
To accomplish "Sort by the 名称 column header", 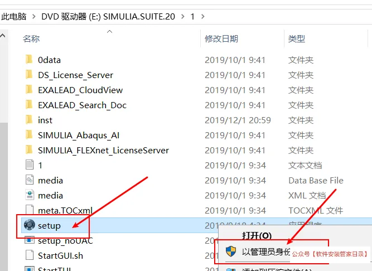I will click(x=31, y=38).
